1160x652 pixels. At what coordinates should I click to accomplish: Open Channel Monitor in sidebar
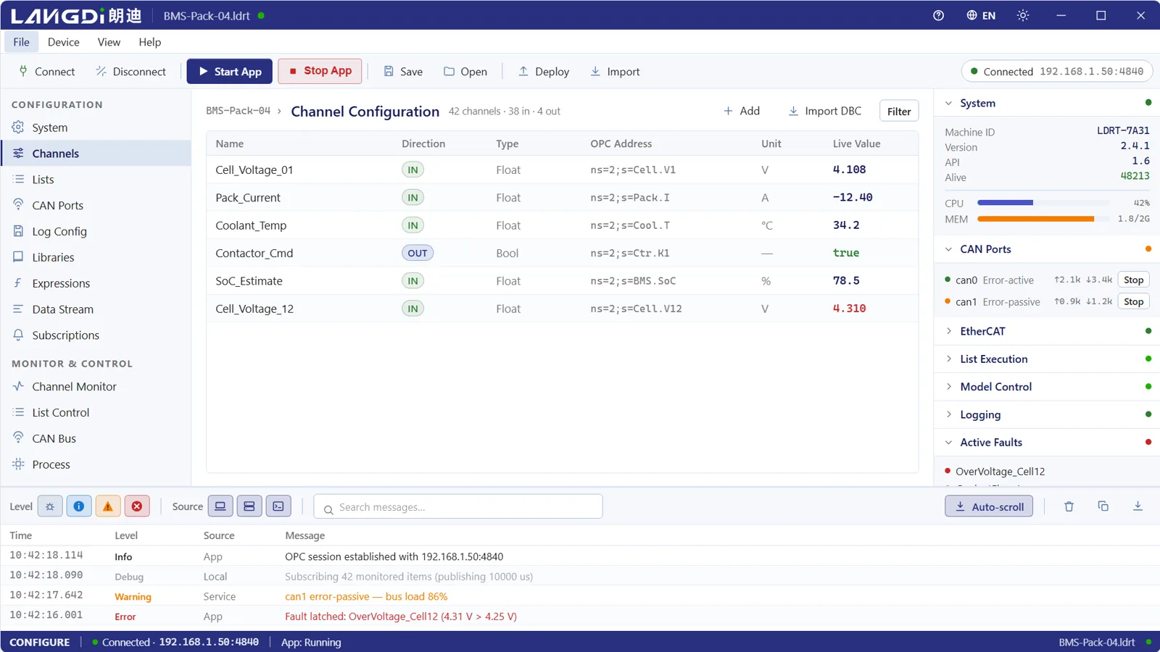pyautogui.click(x=96, y=387)
